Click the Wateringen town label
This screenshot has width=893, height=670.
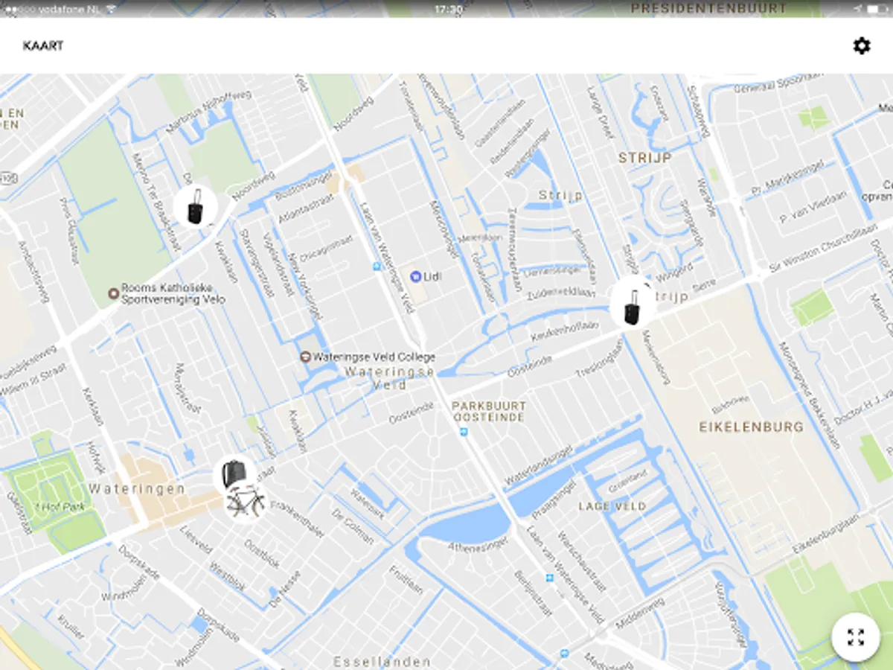click(x=137, y=489)
